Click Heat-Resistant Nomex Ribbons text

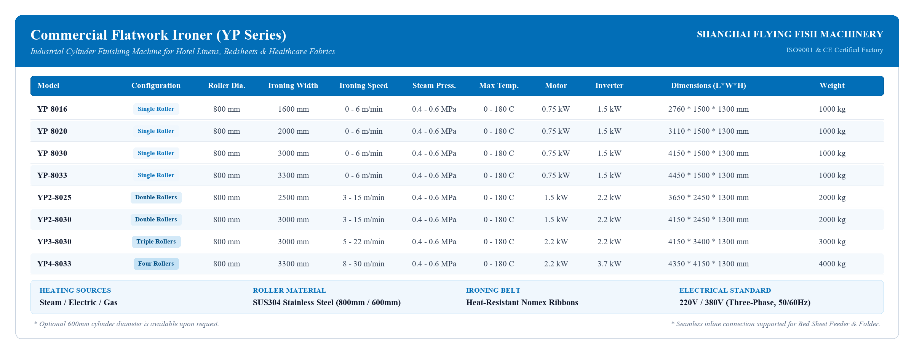522,303
